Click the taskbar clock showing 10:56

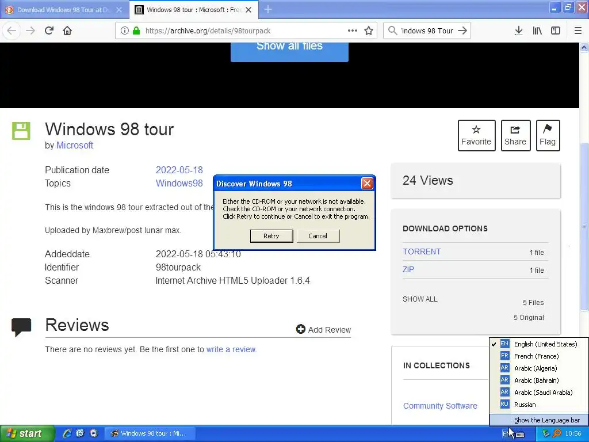[x=573, y=434]
